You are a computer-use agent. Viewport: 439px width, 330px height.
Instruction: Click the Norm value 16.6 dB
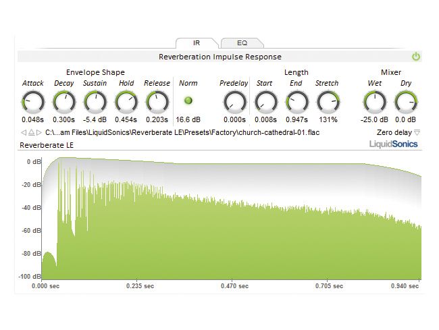tap(188, 119)
